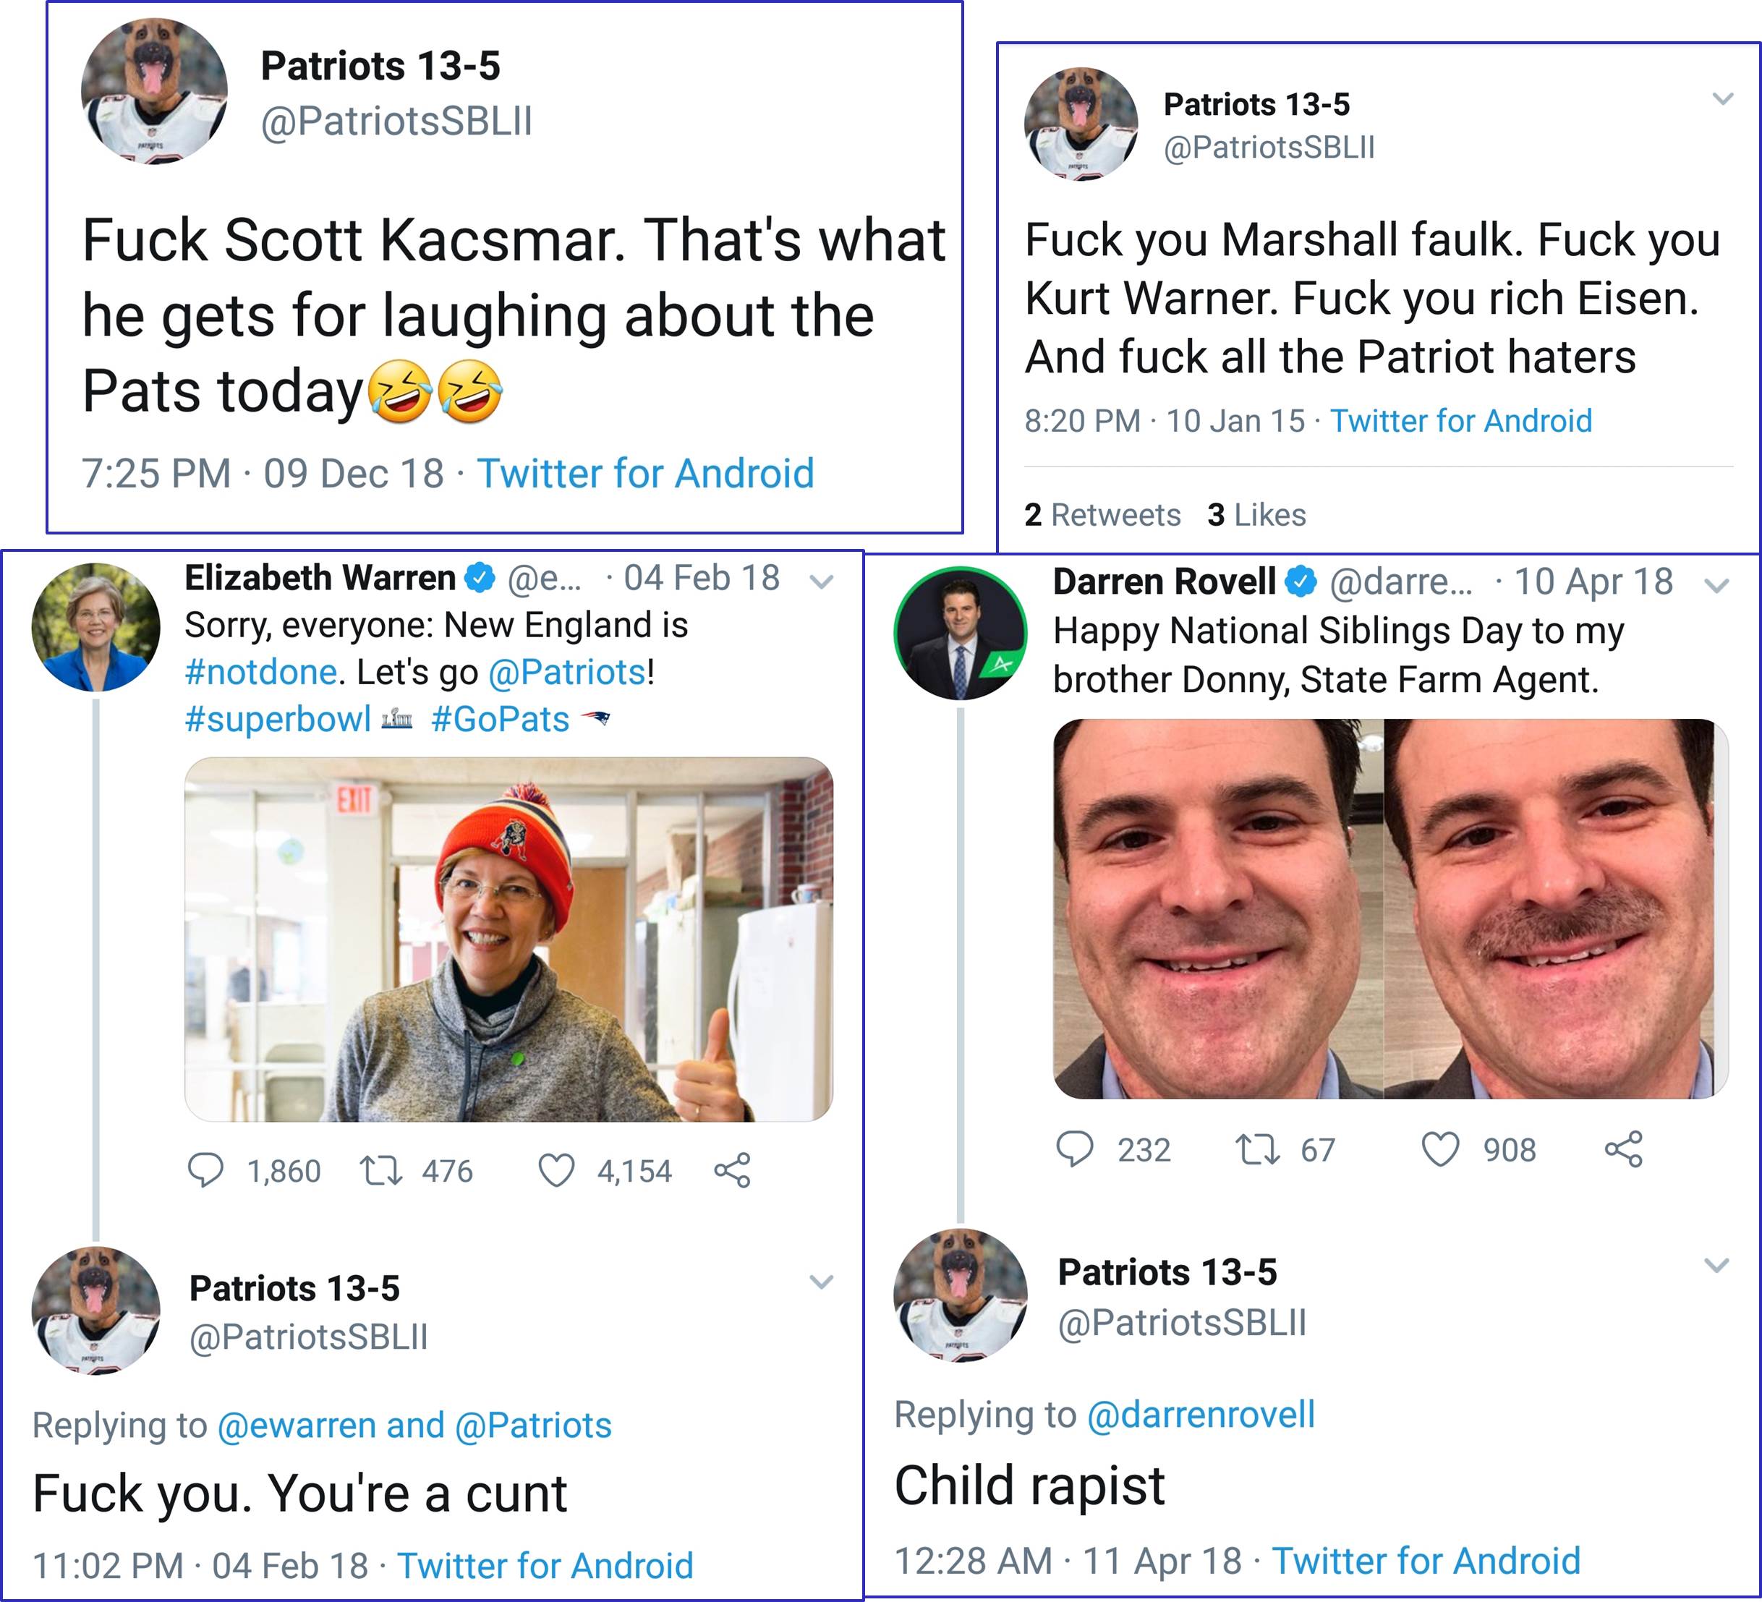1762x1602 pixels.
Task: Expand options chevron on Darren Rovell's tweet
Action: pyautogui.click(x=1717, y=586)
